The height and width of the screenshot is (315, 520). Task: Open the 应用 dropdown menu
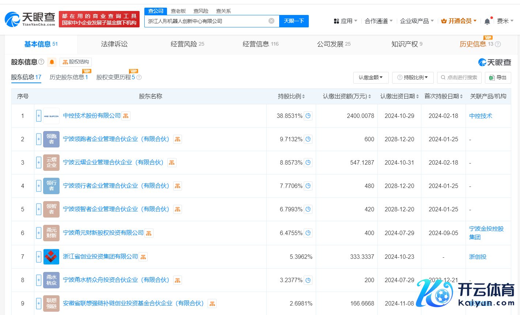[345, 21]
